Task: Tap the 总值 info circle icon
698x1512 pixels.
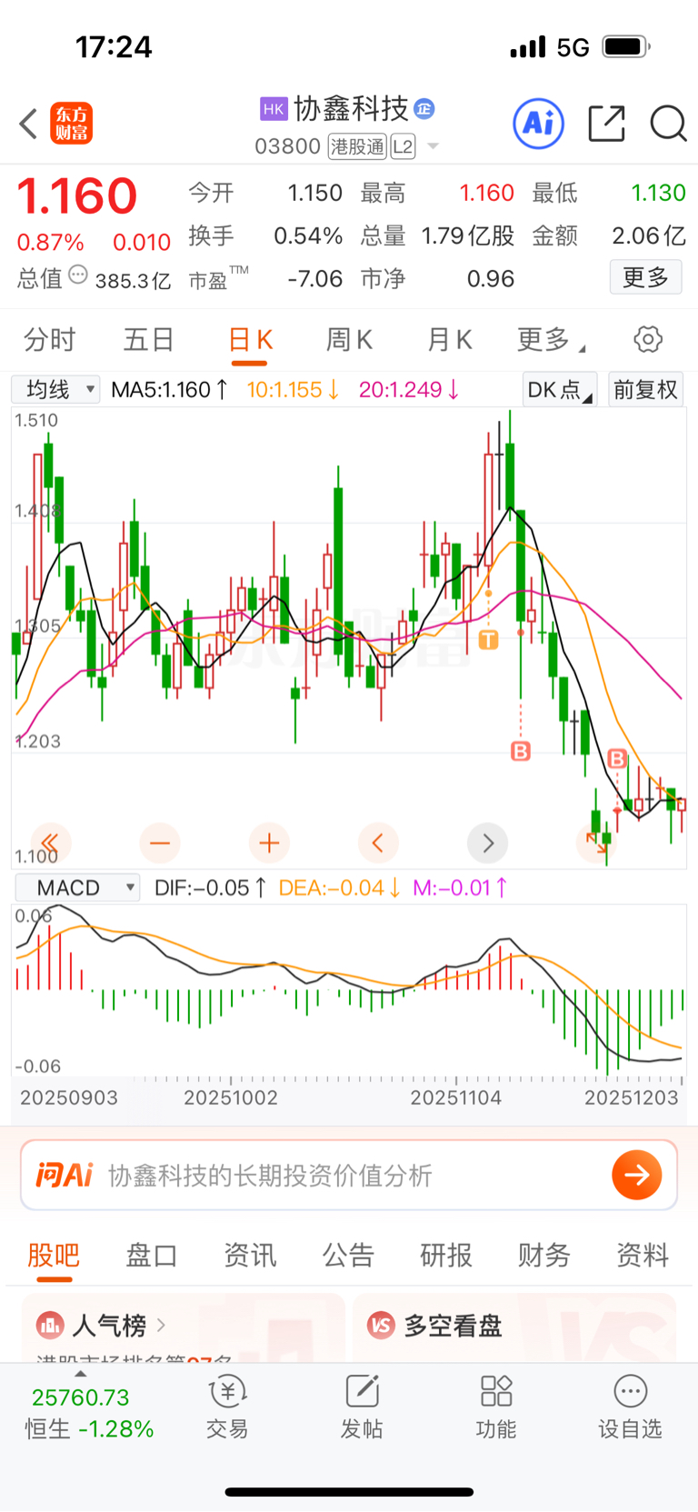Action: tap(78, 275)
